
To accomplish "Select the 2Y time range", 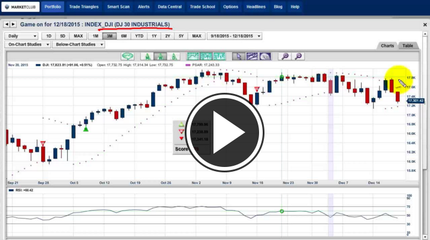I will click(167, 36).
